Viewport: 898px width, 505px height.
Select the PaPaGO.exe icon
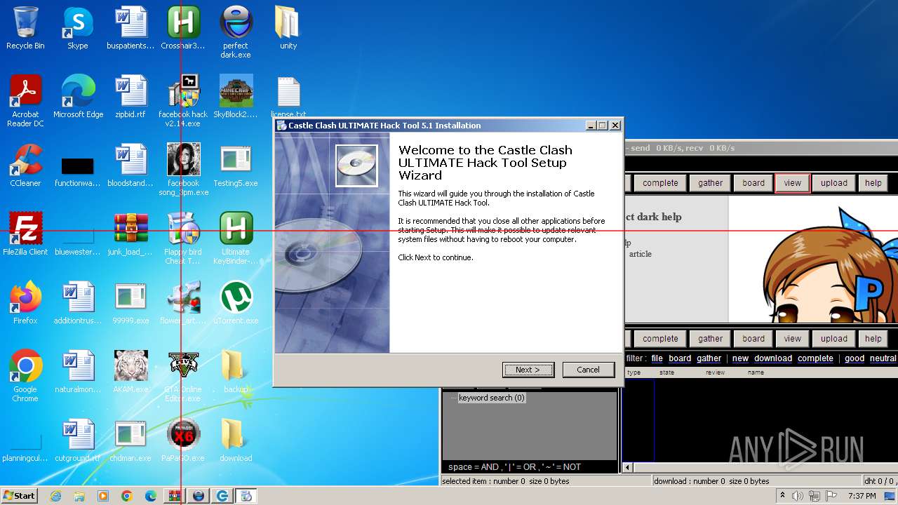click(x=183, y=440)
